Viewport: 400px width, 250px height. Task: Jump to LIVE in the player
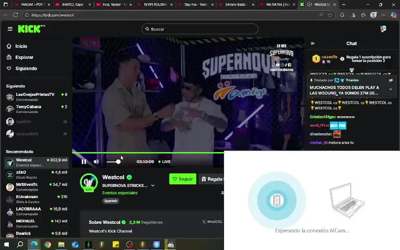[x=165, y=162]
